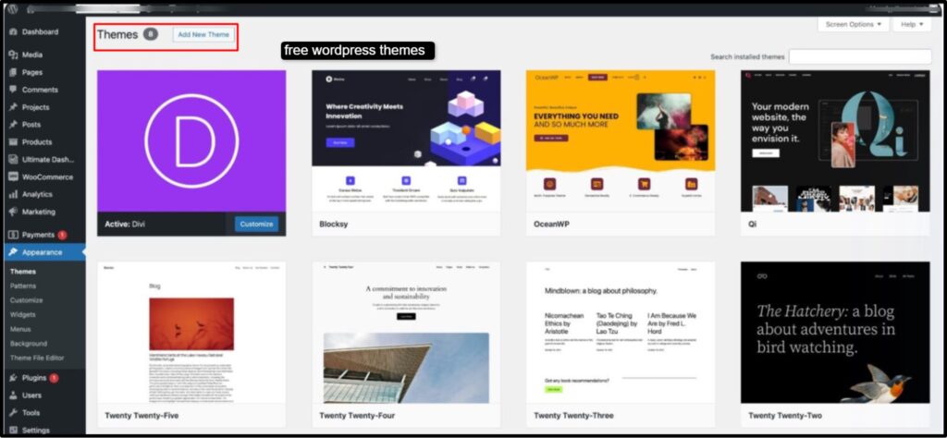This screenshot has width=947, height=438.
Task: Click the Settings icon in the sidebar
Action: pyautogui.click(x=13, y=431)
